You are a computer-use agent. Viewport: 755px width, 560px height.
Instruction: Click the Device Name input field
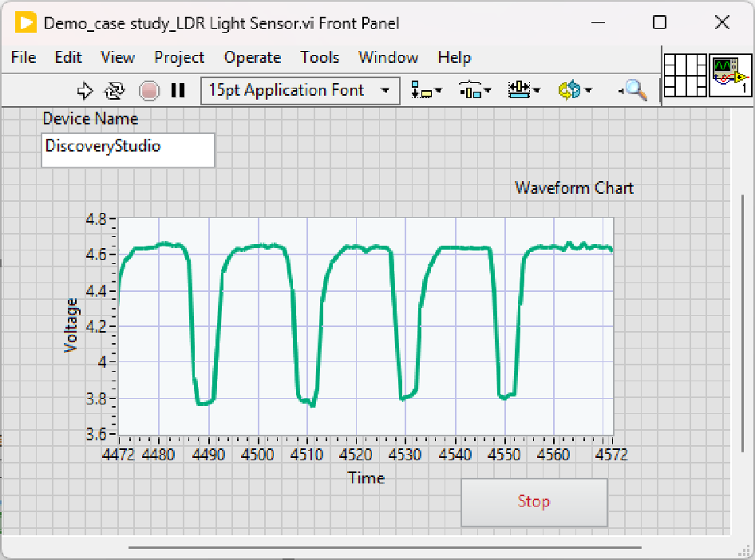point(128,150)
